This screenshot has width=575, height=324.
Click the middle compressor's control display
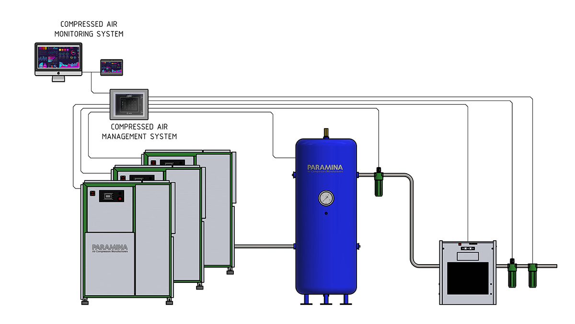[x=140, y=178]
